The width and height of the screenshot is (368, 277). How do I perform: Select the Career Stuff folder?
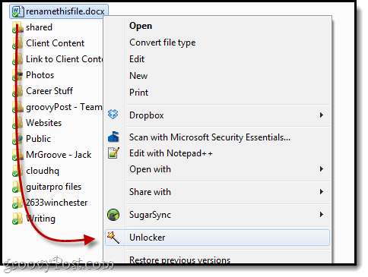tap(49, 91)
